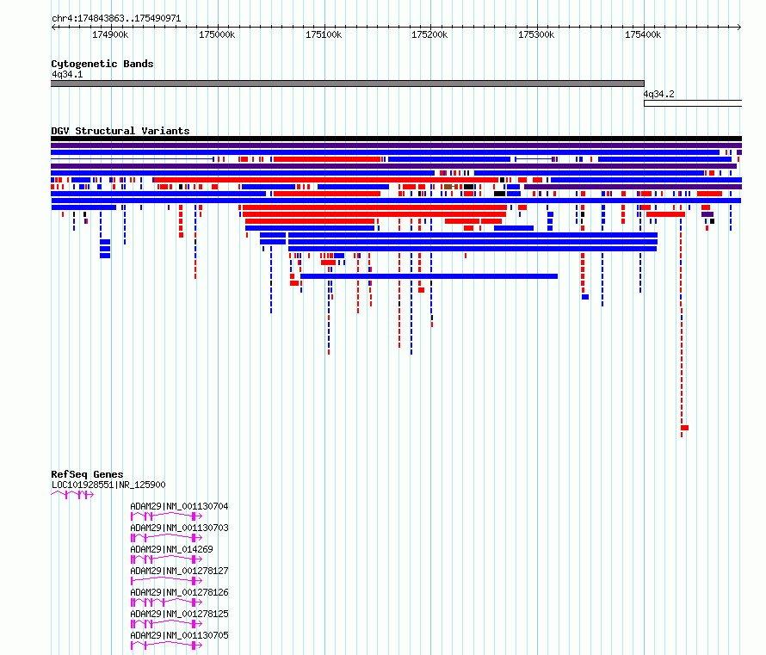This screenshot has width=766, height=655.
Task: Select the gray 4q34.1 cytoband bar
Action: click(x=348, y=83)
